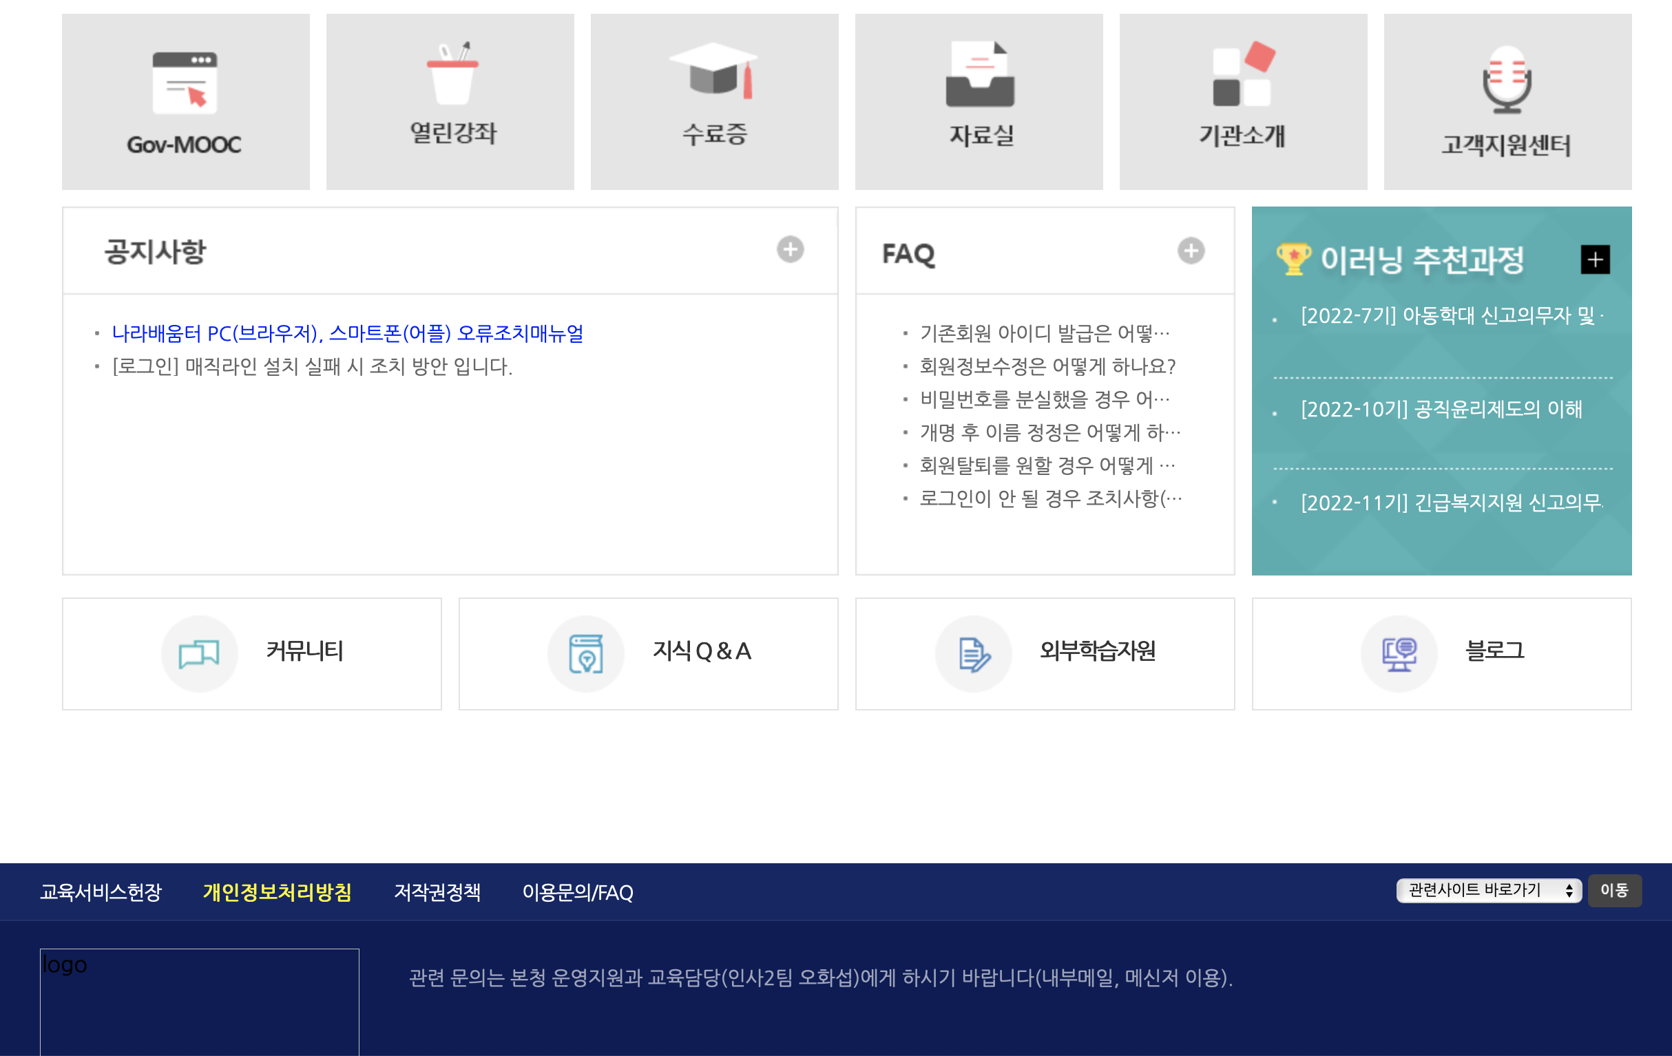
Task: Click the footer logo image placeholder
Action: [199, 1001]
